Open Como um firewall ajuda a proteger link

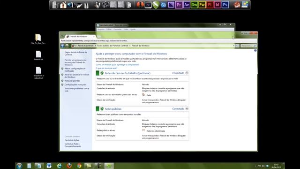[x=117, y=65]
